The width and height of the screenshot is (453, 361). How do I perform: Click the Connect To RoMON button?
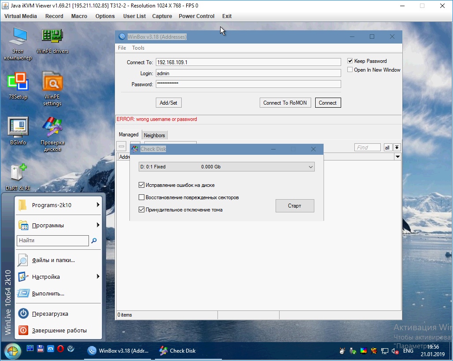285,103
